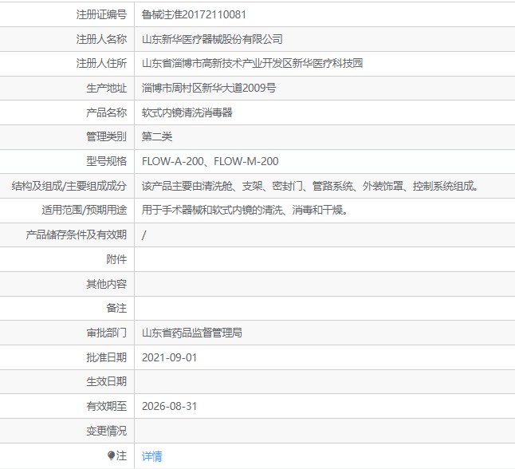Screen dimensions: 515x469
Task: Select product name 软式内镜清洗消毒器
Action: coord(187,112)
